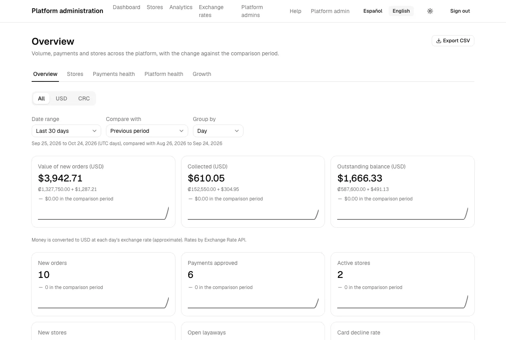
Task: Select the USD currency filter
Action: pyautogui.click(x=61, y=98)
